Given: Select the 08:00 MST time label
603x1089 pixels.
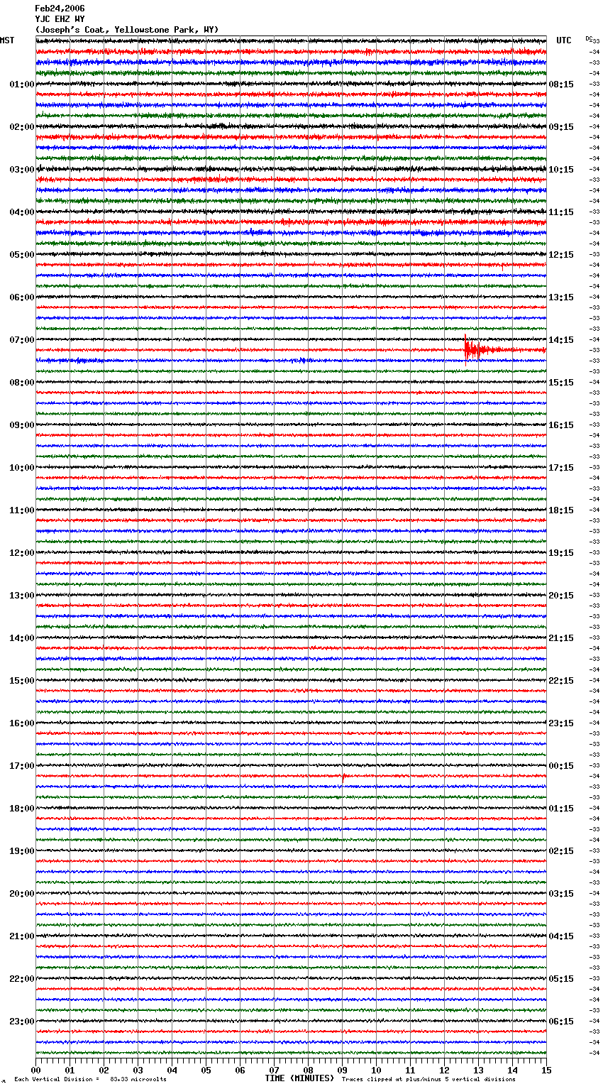Looking at the screenshot, I should (22, 383).
